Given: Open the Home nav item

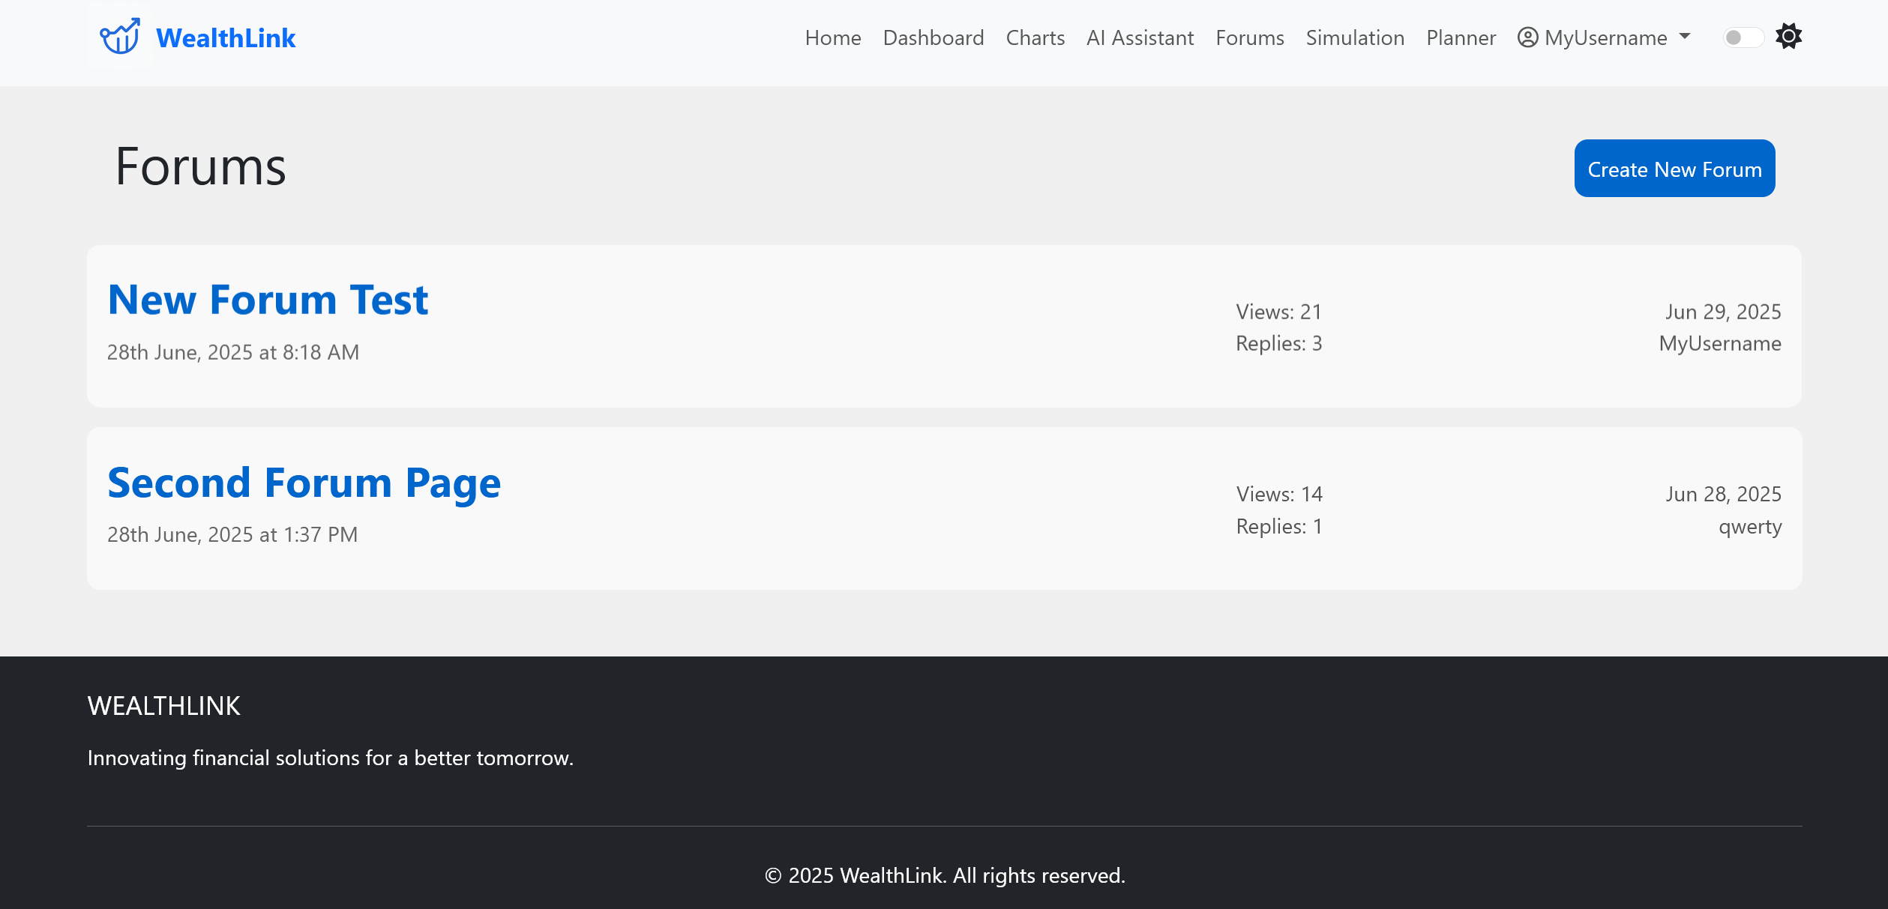Looking at the screenshot, I should pyautogui.click(x=832, y=37).
